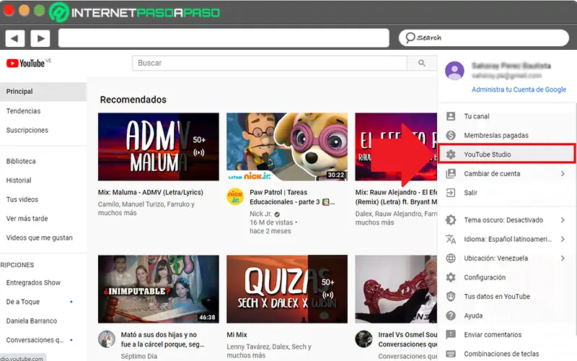The width and height of the screenshot is (577, 361).
Task: Open Configuración menu entry
Action: pyautogui.click(x=506, y=277)
